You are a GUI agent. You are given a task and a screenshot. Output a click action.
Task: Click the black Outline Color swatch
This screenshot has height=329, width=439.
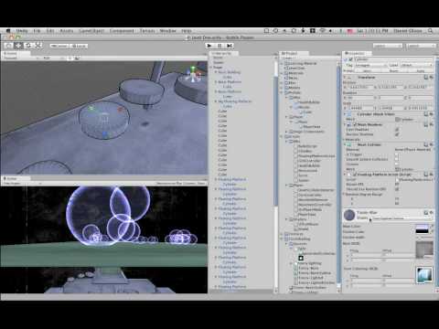(422, 231)
